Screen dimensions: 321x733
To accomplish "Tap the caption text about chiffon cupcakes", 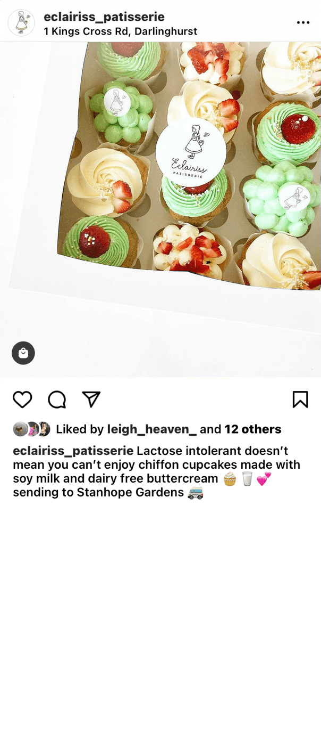I will coord(157,471).
